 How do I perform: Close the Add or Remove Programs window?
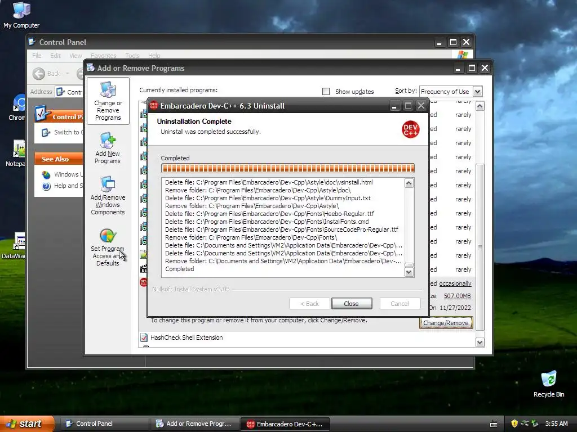(x=485, y=68)
